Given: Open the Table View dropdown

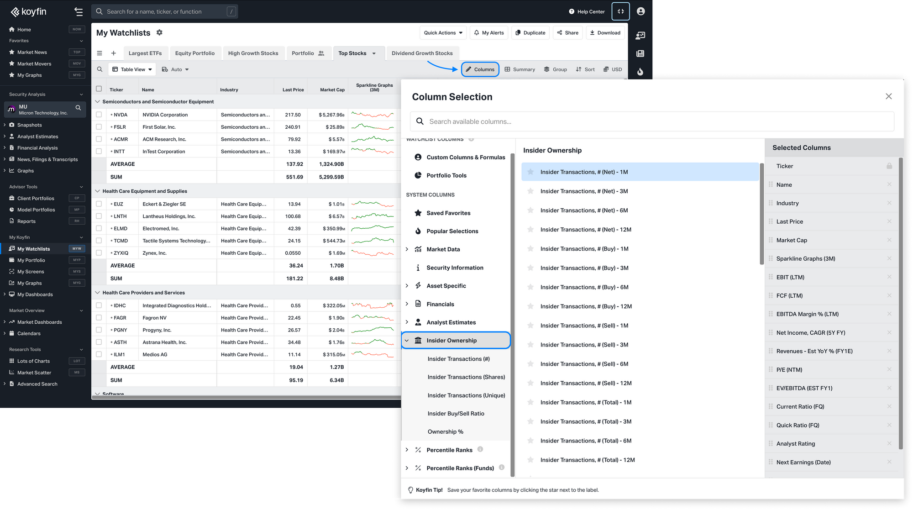Looking at the screenshot, I should (132, 69).
